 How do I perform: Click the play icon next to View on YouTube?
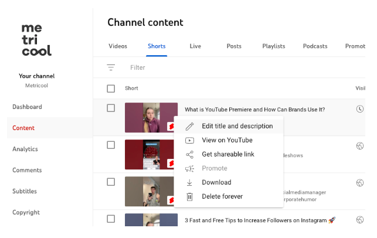[x=189, y=140]
